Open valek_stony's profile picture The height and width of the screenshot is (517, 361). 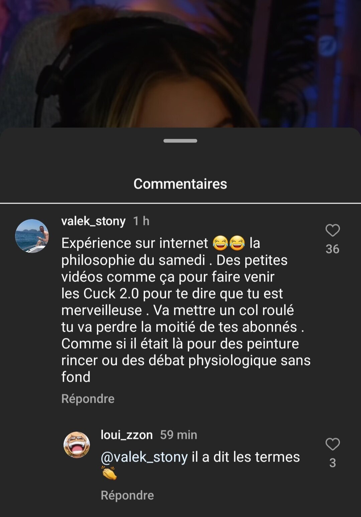[x=32, y=236]
